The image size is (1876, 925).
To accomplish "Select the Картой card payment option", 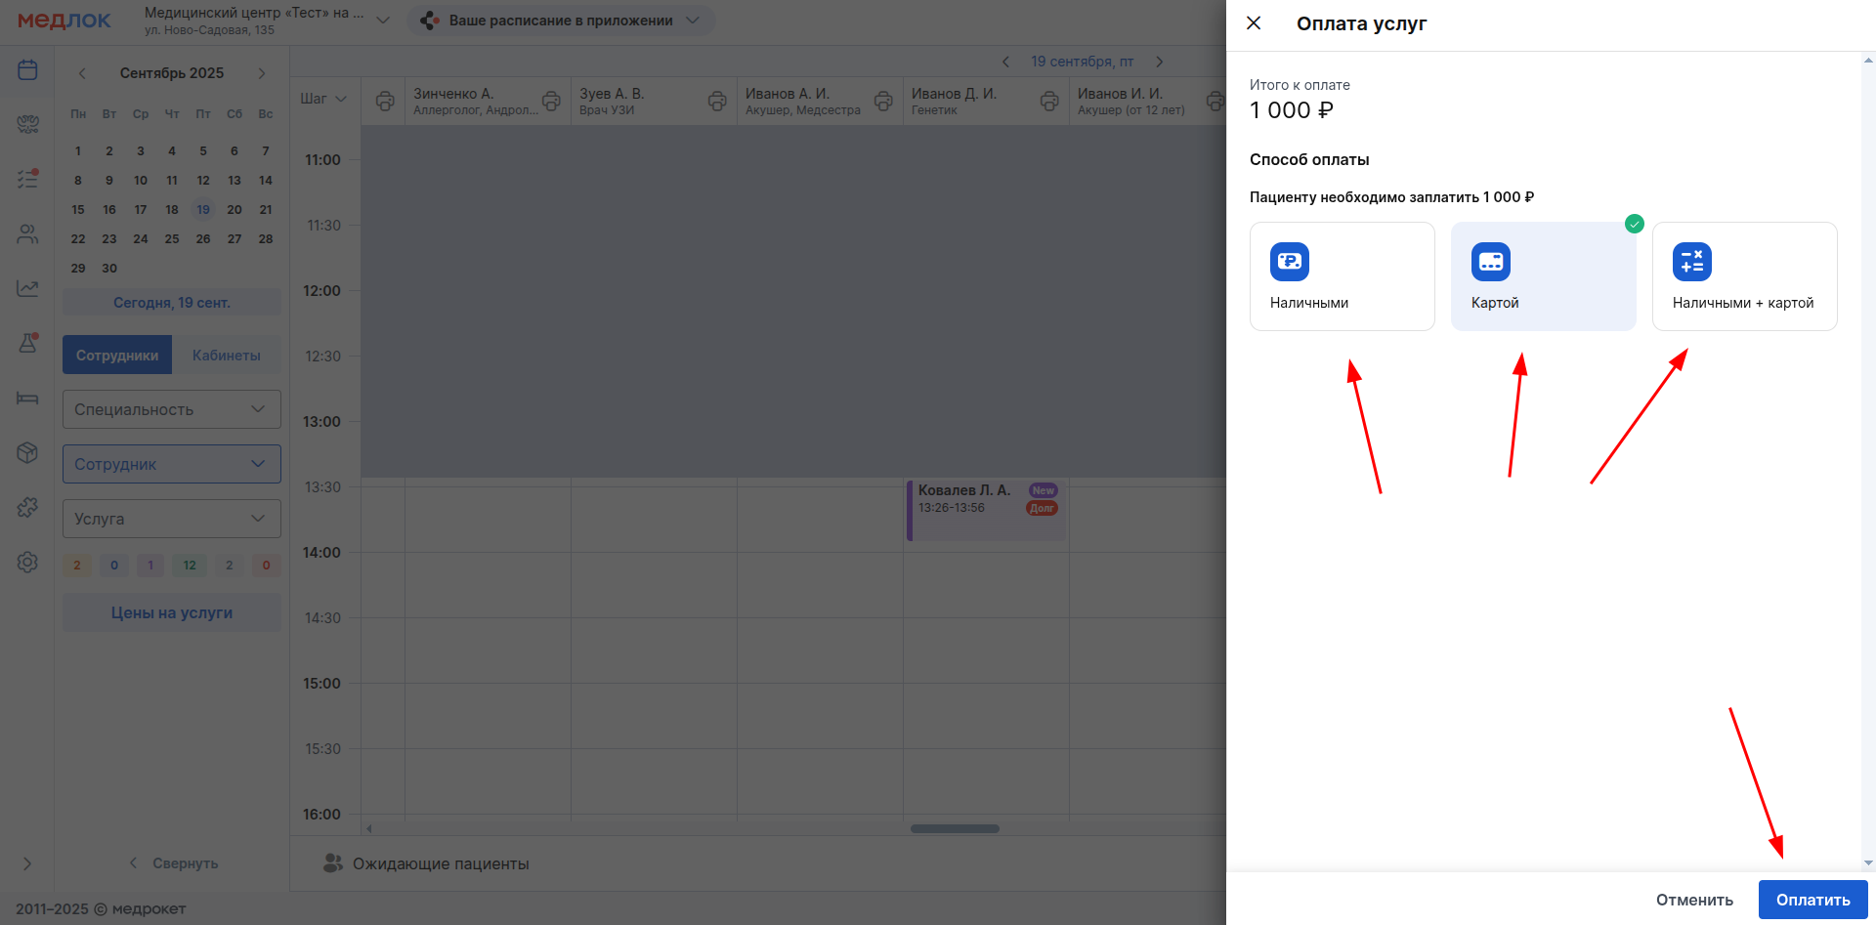I will 1543,276.
